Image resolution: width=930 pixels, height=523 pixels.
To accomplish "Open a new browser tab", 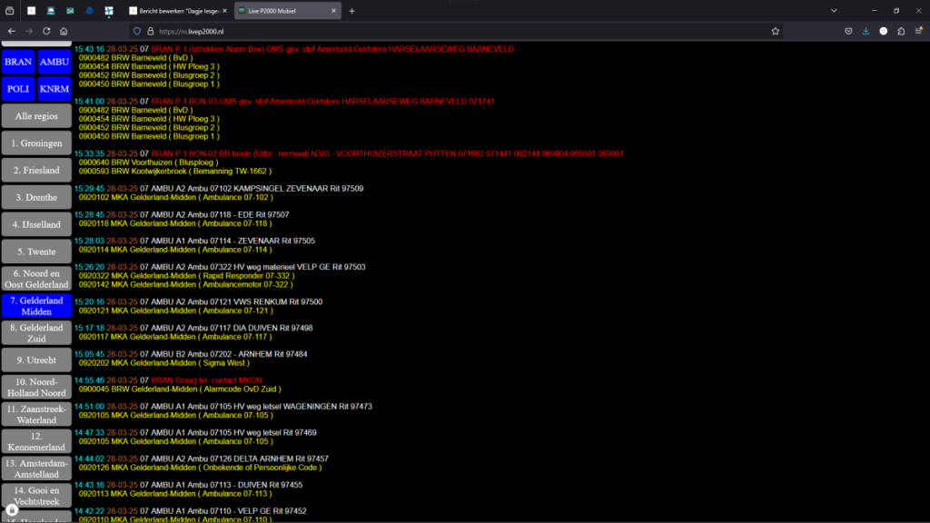I will pos(352,11).
